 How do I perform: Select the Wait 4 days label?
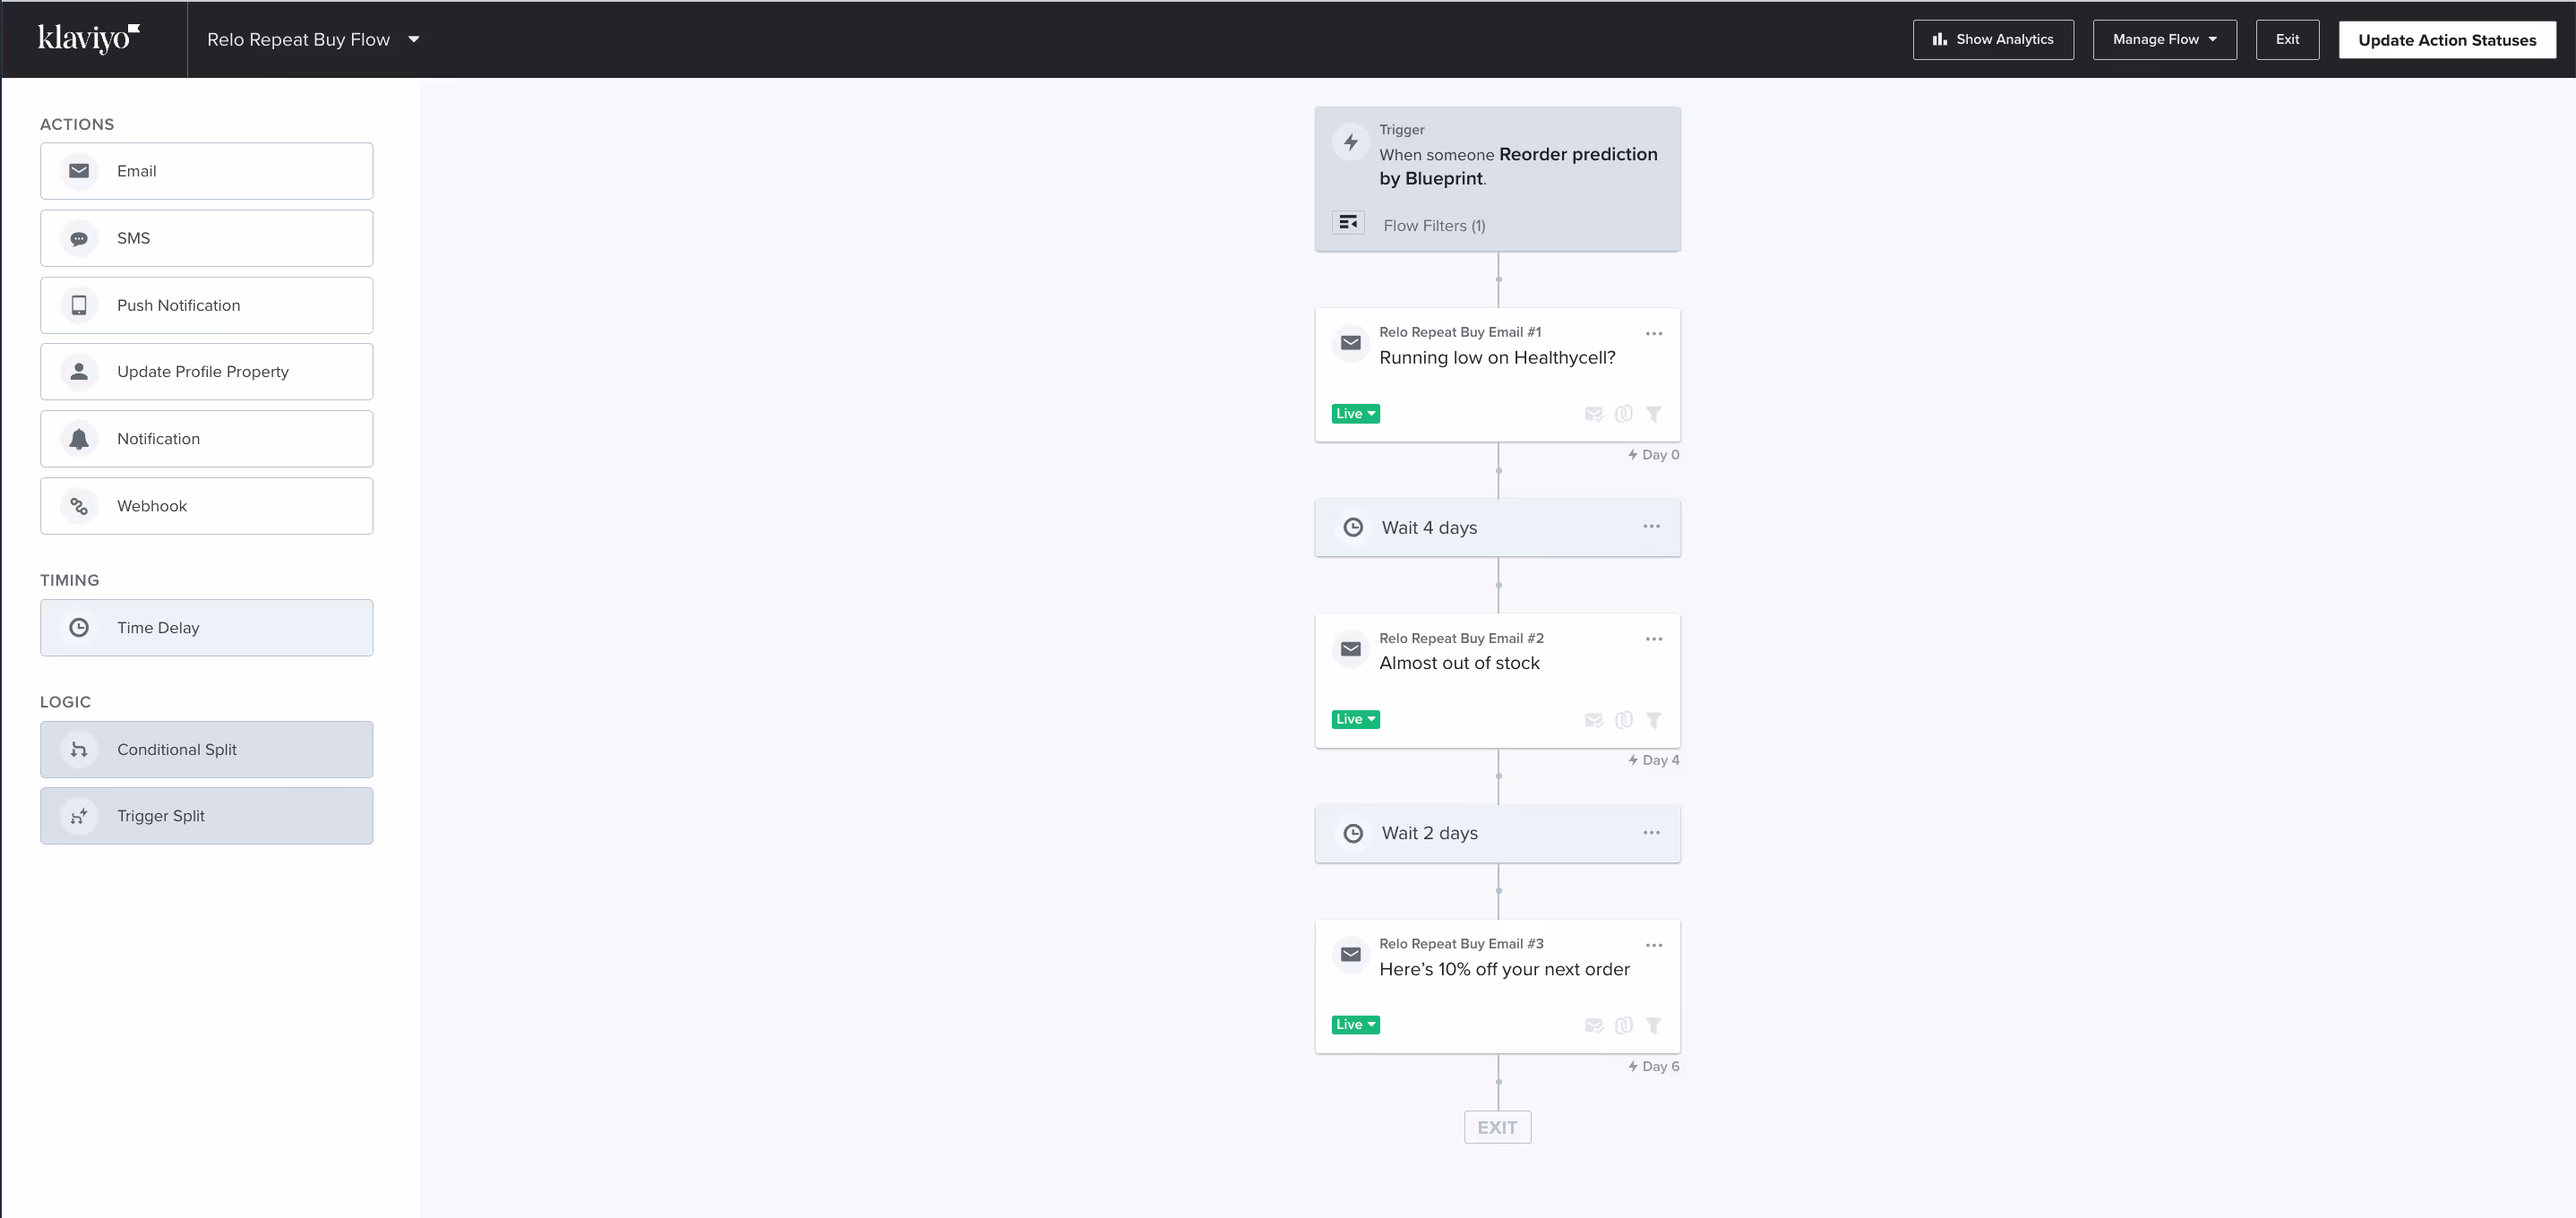[x=1429, y=528]
